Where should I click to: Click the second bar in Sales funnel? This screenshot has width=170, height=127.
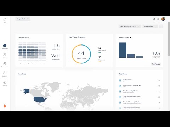click(131, 56)
